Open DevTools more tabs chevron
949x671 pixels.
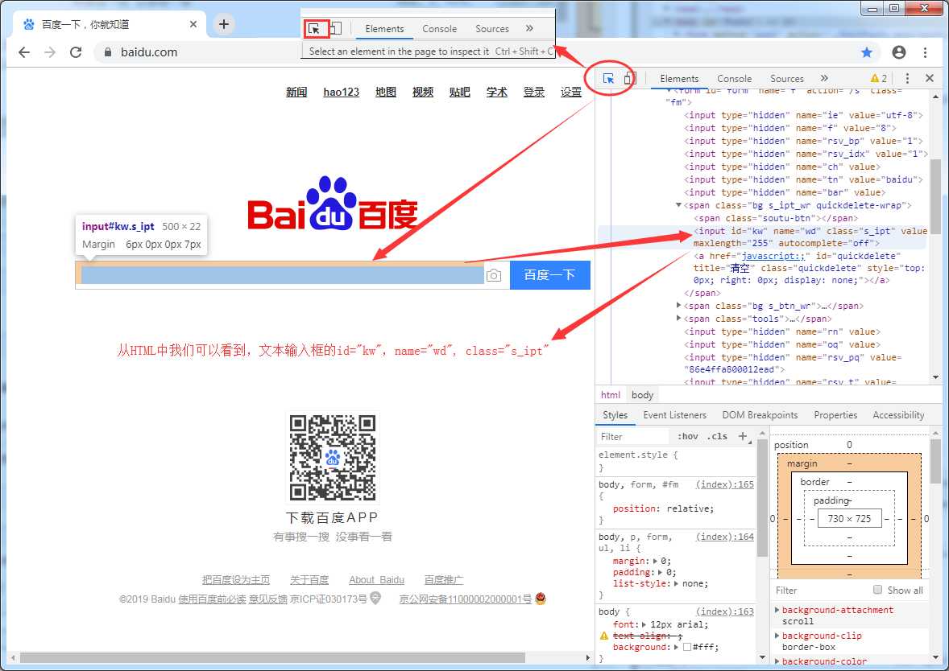(824, 78)
